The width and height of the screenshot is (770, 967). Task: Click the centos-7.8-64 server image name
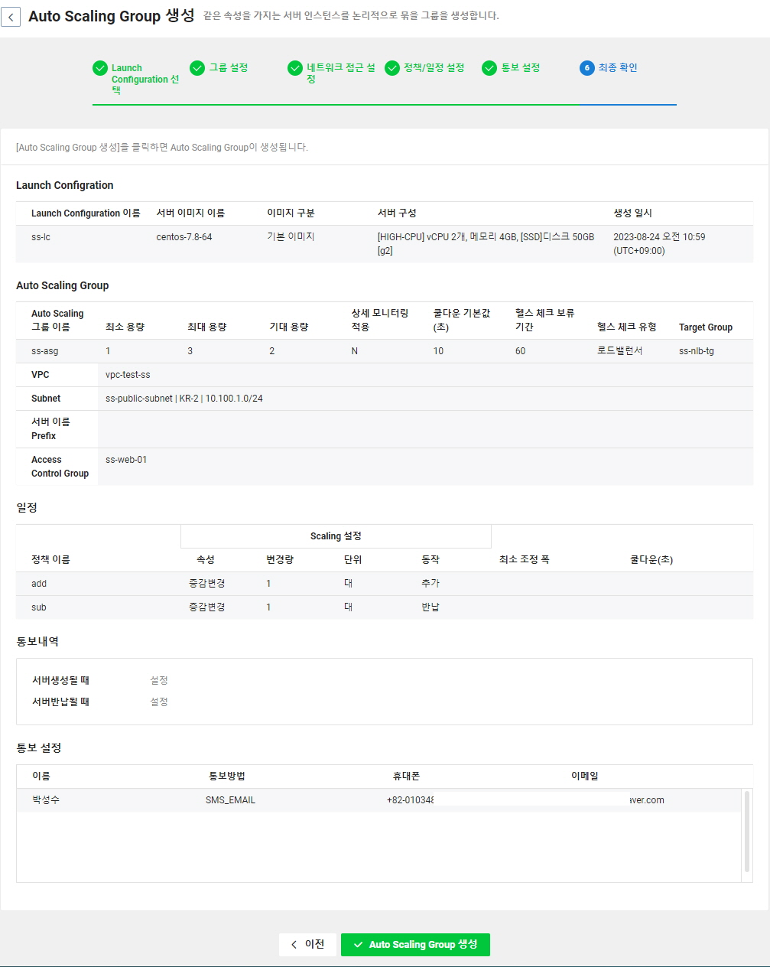(x=184, y=237)
